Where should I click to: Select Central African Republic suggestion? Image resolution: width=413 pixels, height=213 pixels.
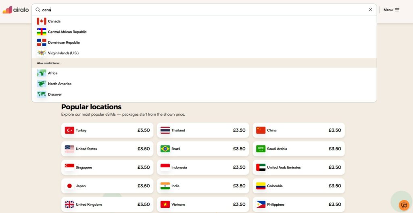(x=204, y=32)
